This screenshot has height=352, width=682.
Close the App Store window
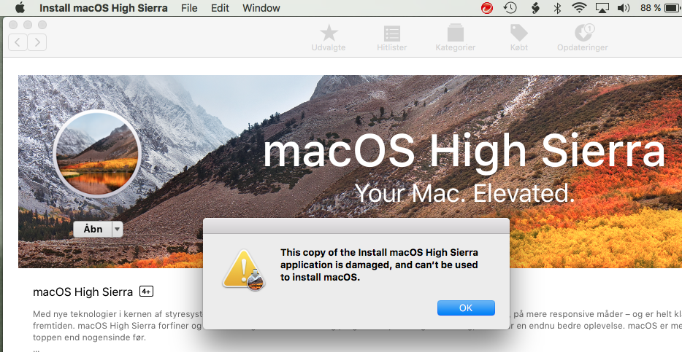click(x=13, y=25)
